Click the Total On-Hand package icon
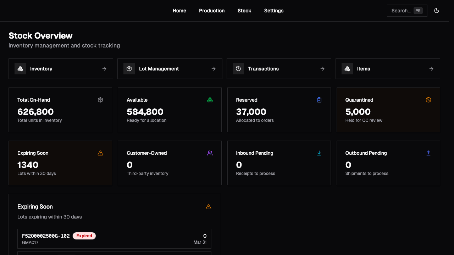 (x=100, y=100)
